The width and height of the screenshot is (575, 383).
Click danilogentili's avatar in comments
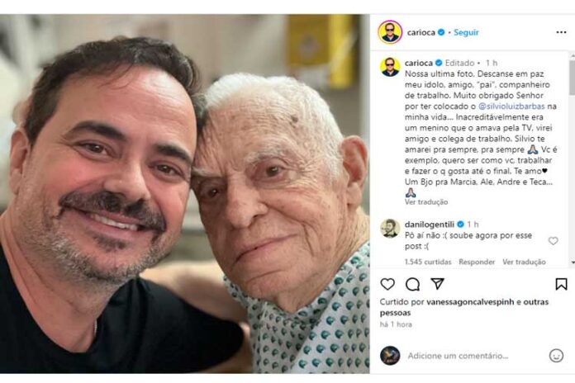[390, 228]
